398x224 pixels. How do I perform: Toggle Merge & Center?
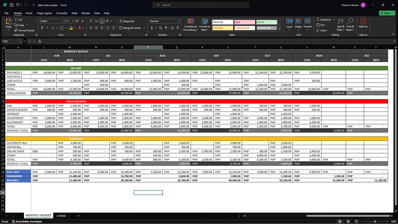point(130,28)
